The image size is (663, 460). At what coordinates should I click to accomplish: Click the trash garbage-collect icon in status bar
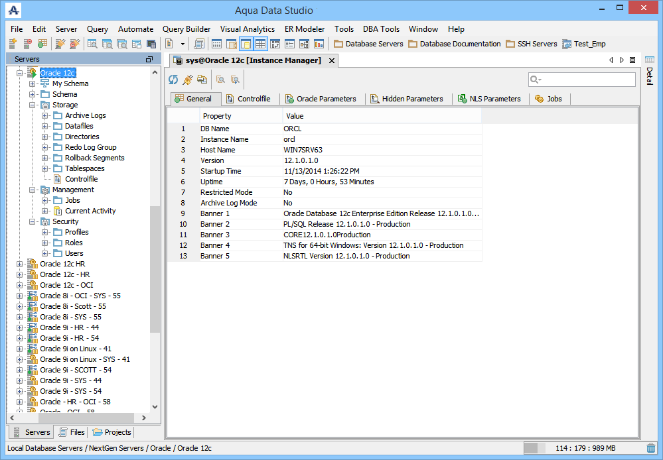(651, 448)
